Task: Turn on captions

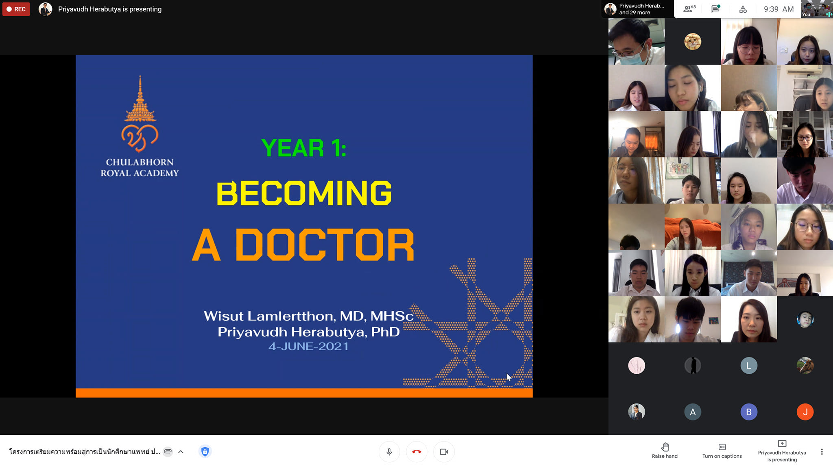Action: click(x=722, y=451)
